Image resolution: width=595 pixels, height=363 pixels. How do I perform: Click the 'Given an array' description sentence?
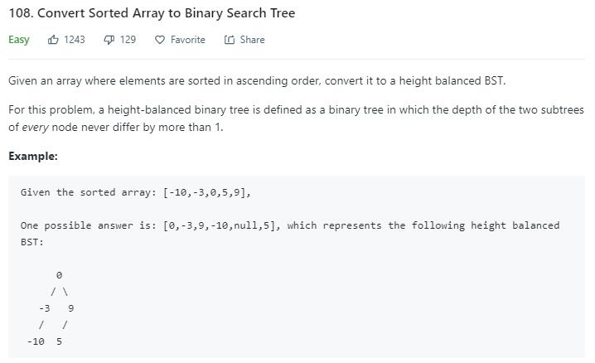coord(257,80)
